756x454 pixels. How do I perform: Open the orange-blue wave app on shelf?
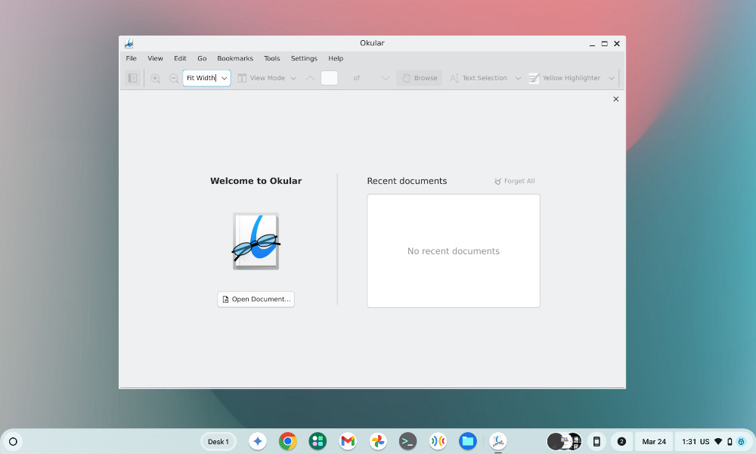tap(438, 441)
